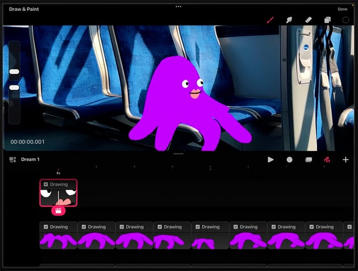358x271 pixels.
Task: Open the black color picker circle
Action: tap(345, 19)
